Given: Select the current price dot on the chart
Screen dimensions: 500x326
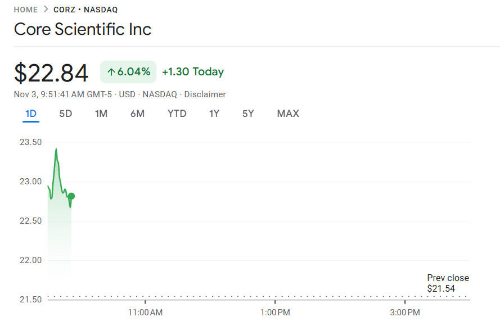Looking at the screenshot, I should point(70,197).
